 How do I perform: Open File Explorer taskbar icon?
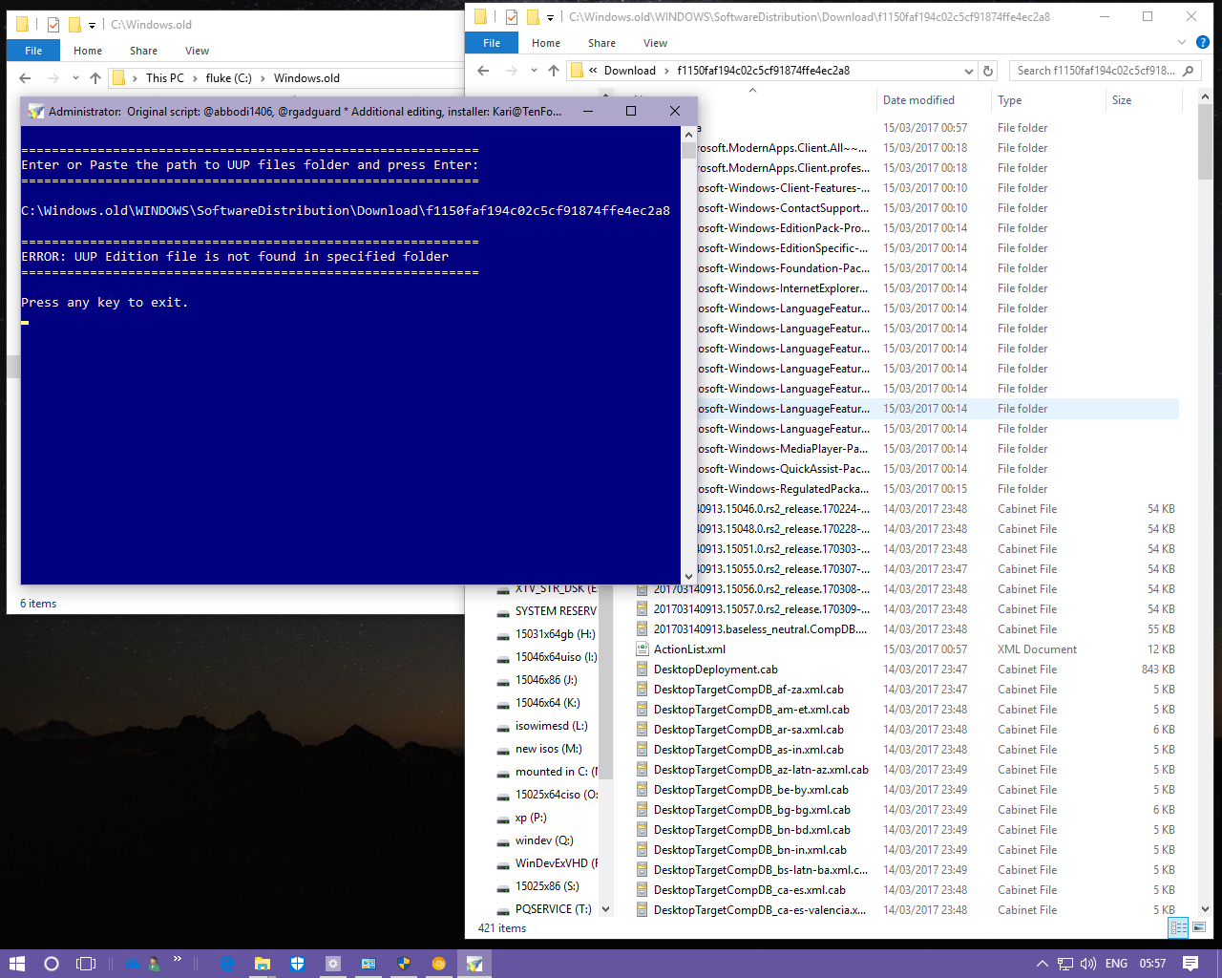coord(263,964)
